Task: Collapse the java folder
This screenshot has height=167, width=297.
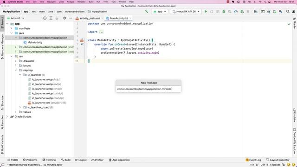Action: [11, 33]
